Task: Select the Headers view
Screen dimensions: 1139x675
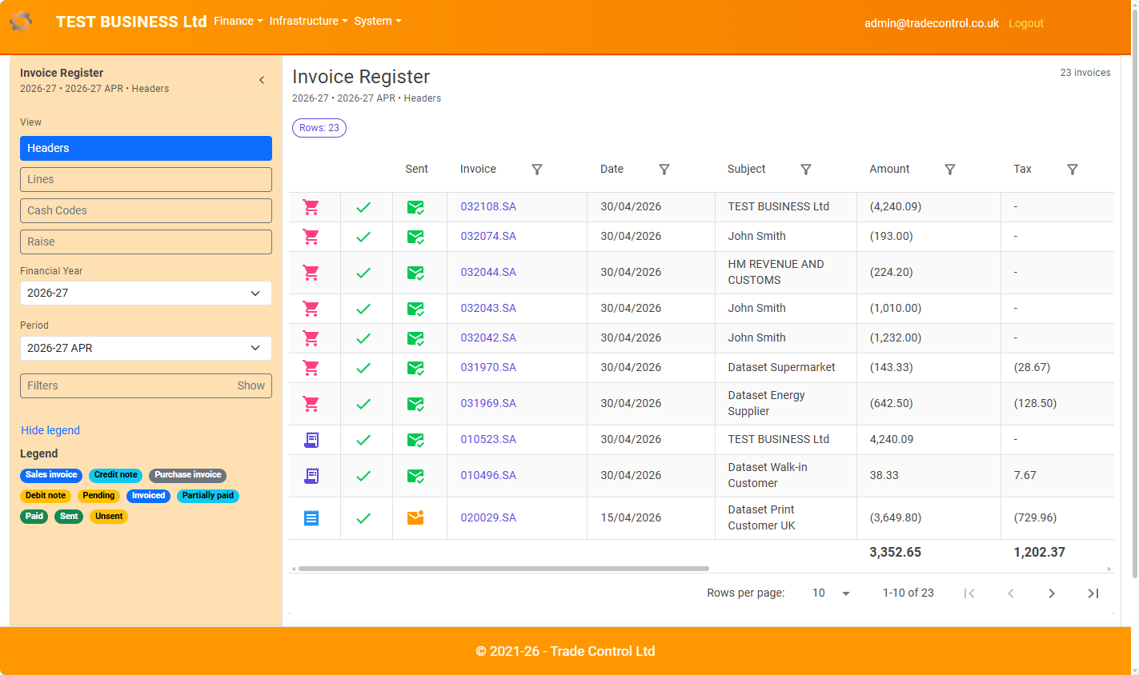Action: pos(146,148)
